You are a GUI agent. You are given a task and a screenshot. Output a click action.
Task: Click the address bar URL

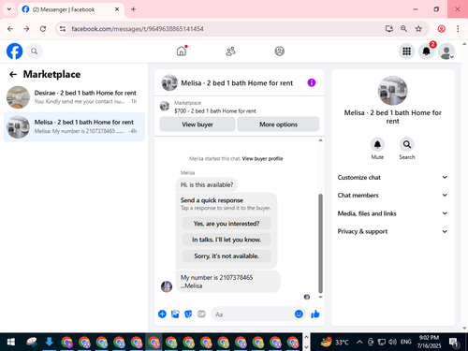(x=138, y=29)
